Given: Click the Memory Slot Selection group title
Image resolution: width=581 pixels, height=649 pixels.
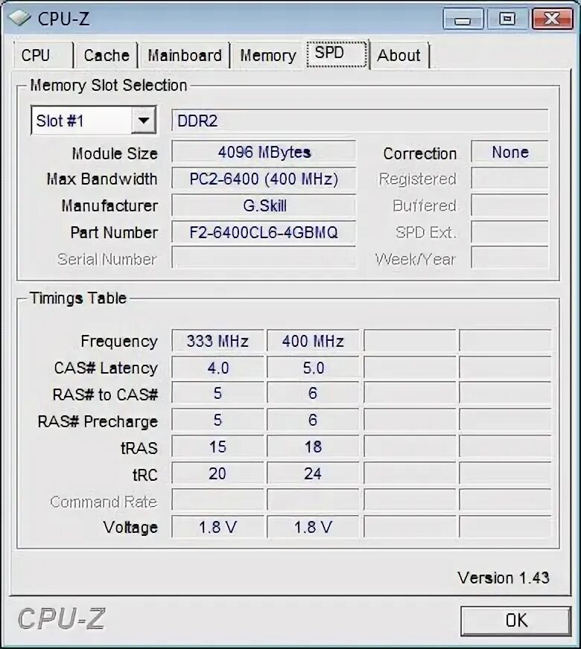Looking at the screenshot, I should [109, 86].
